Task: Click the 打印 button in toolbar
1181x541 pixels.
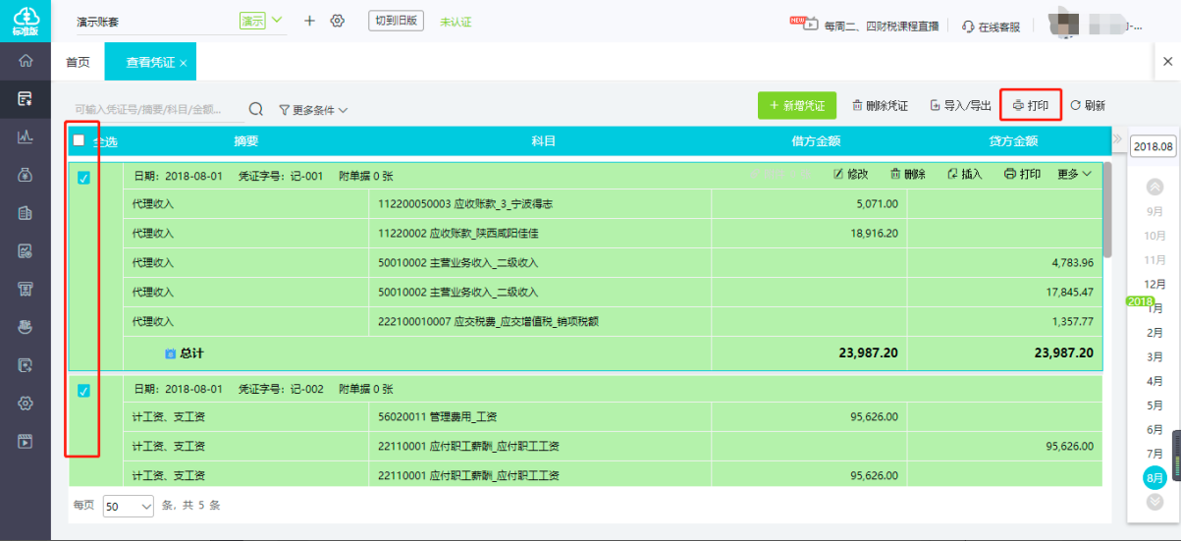Action: click(x=1030, y=105)
